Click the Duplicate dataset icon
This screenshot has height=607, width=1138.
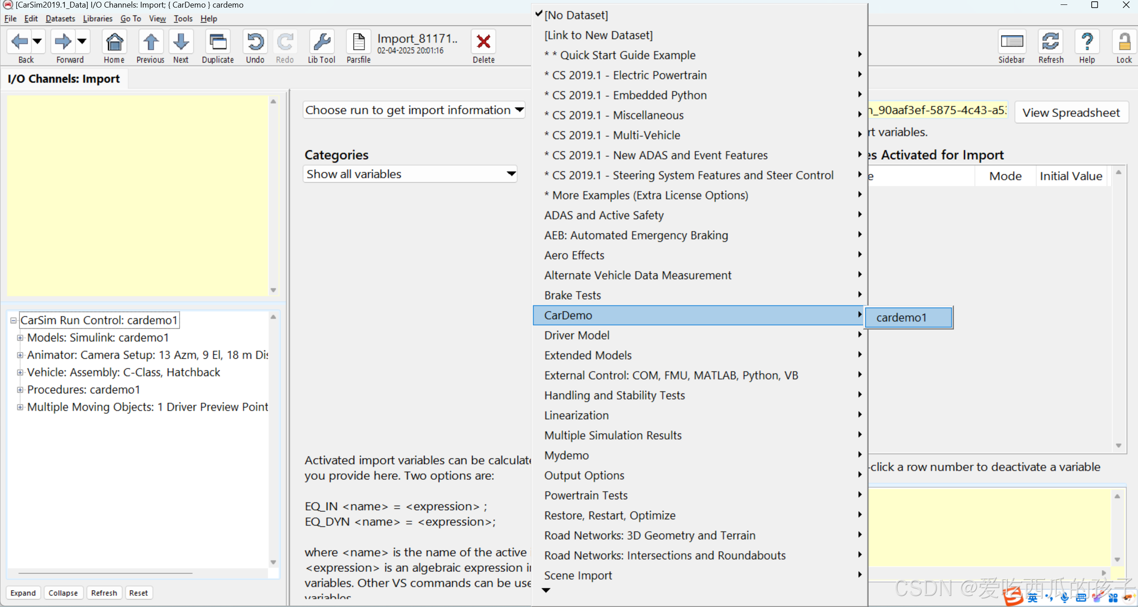click(217, 43)
